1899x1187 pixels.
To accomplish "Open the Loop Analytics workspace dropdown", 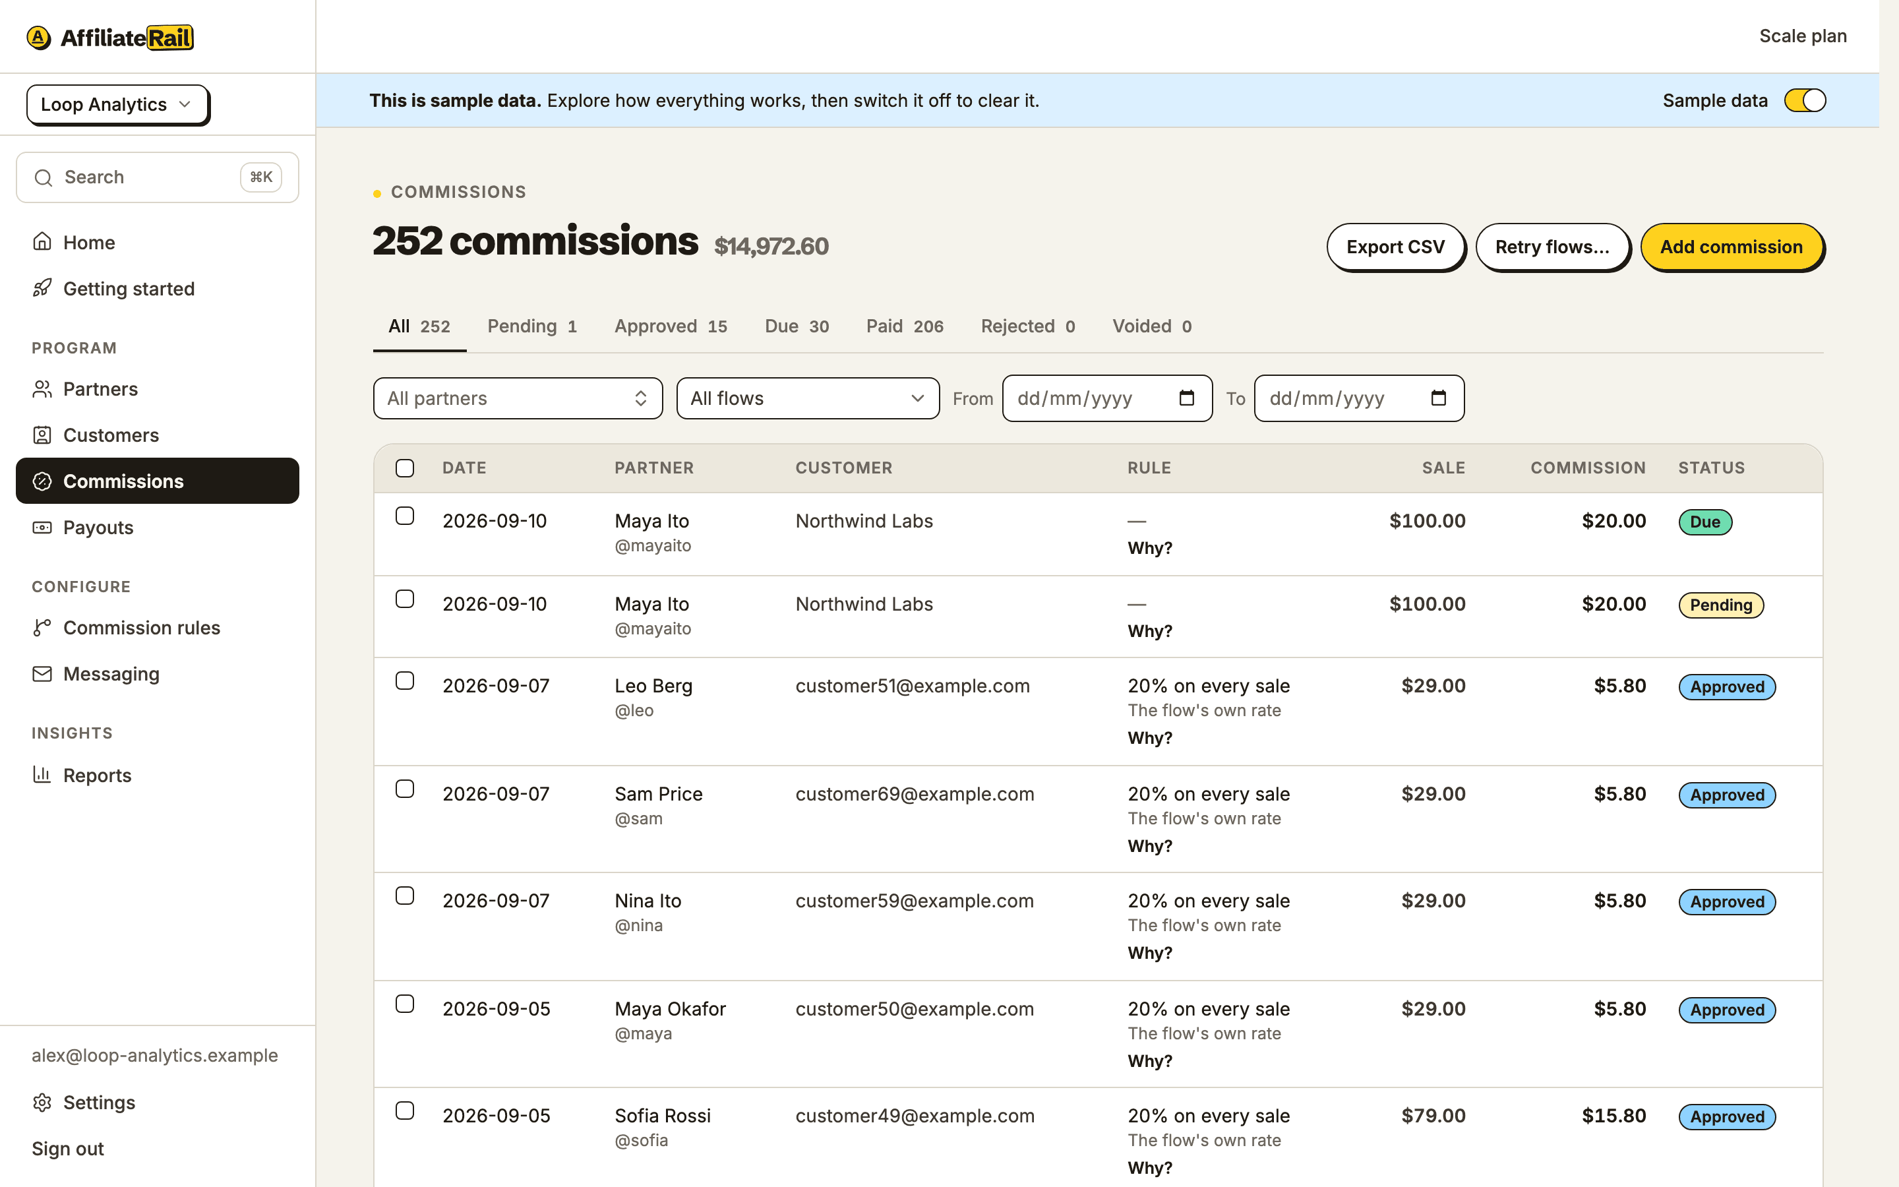I will click(x=118, y=104).
